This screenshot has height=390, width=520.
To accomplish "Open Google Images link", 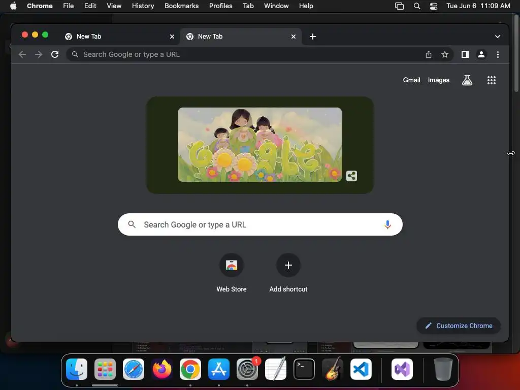I will [438, 80].
